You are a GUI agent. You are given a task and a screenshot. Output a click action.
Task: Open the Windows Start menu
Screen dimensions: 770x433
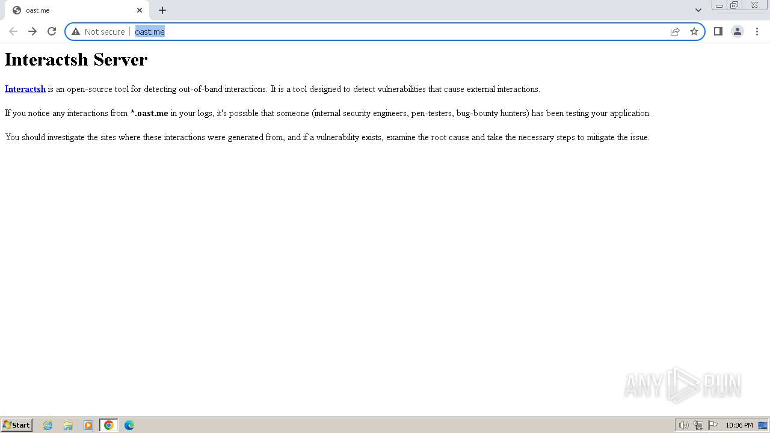[x=17, y=425]
